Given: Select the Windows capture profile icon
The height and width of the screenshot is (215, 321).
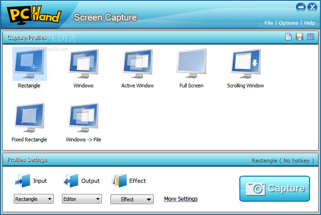Looking at the screenshot, I should 83,64.
